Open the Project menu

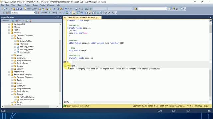pos(27,5)
